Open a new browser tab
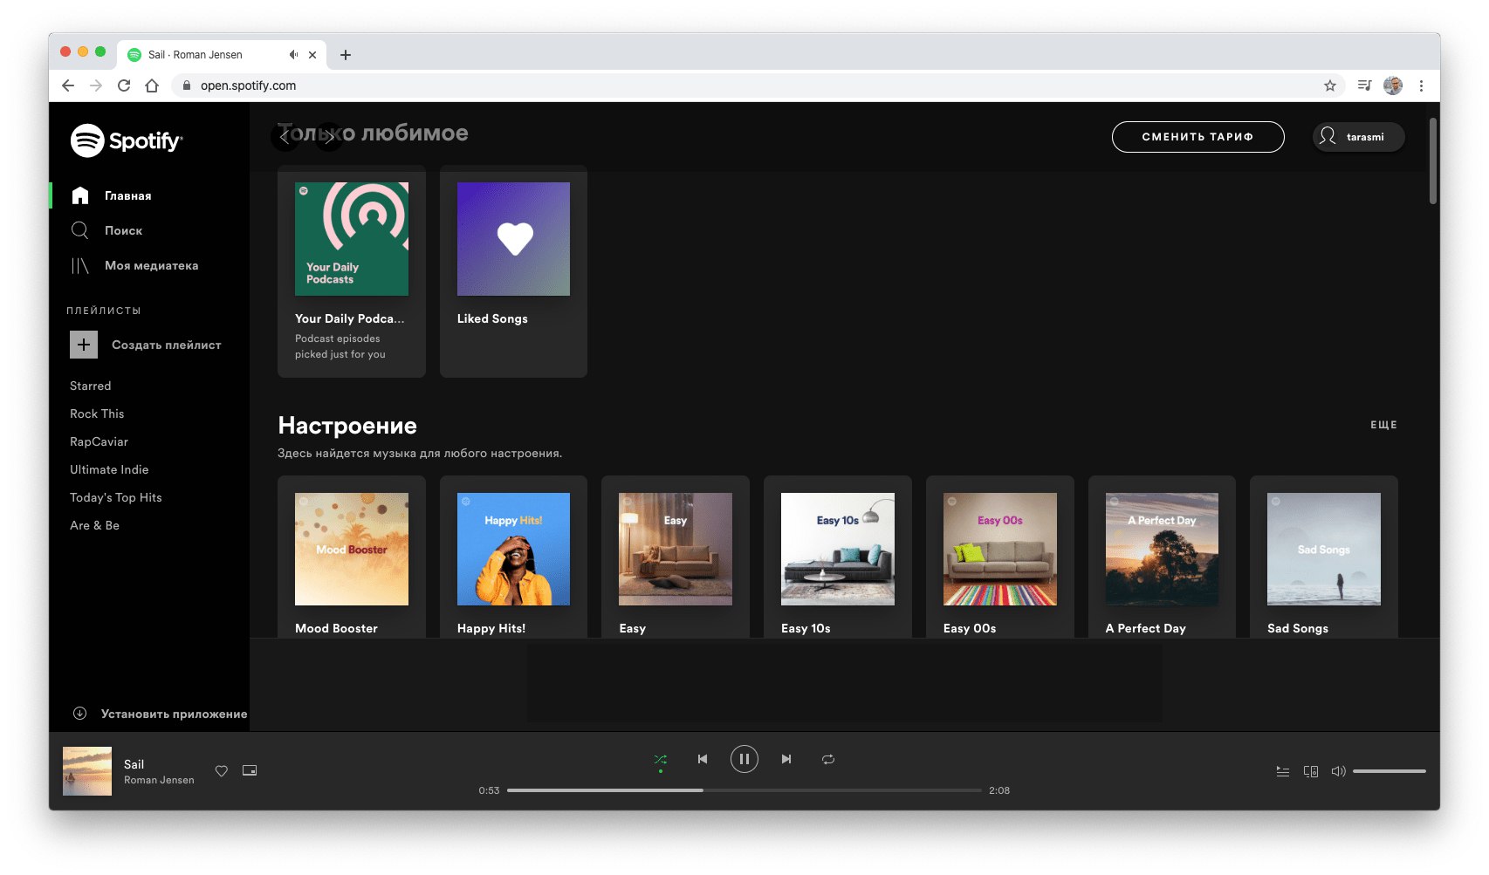1489x875 pixels. (346, 54)
